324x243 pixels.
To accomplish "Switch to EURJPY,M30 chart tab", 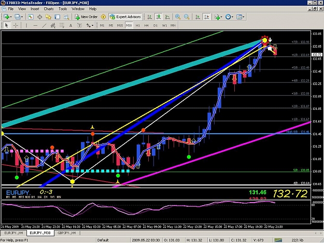I will (40, 233).
